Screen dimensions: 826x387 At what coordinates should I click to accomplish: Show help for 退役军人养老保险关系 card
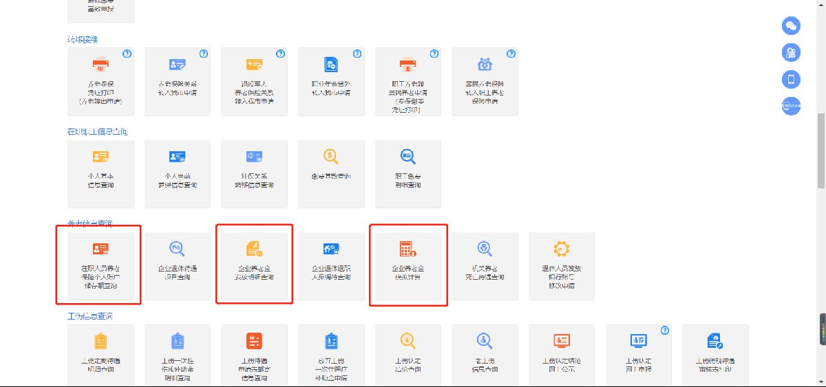point(280,54)
